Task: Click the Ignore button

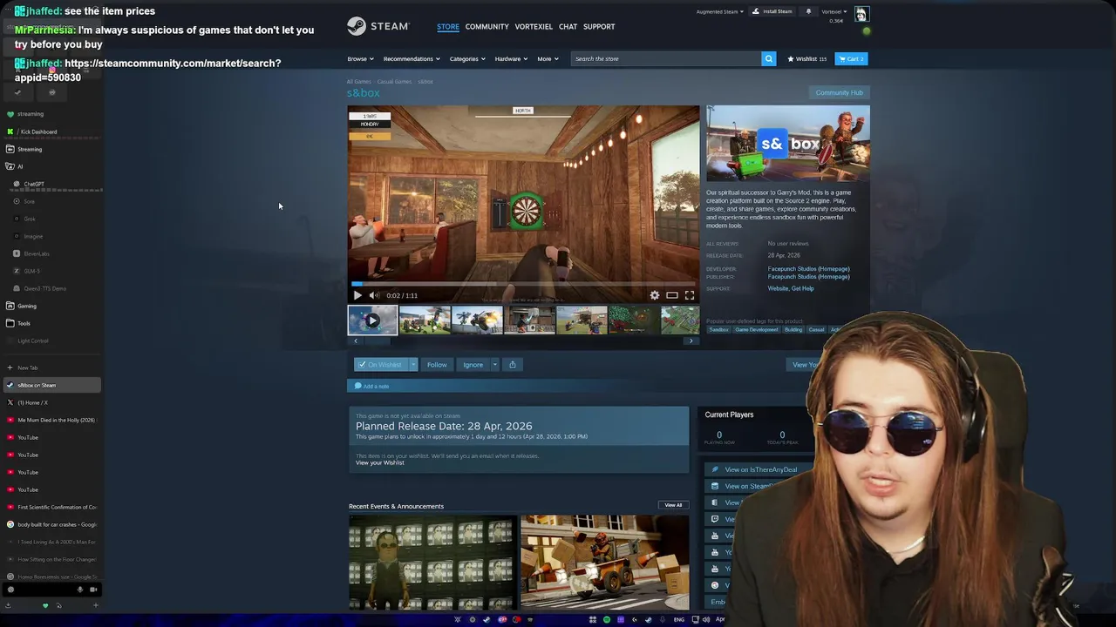Action: [x=473, y=365]
